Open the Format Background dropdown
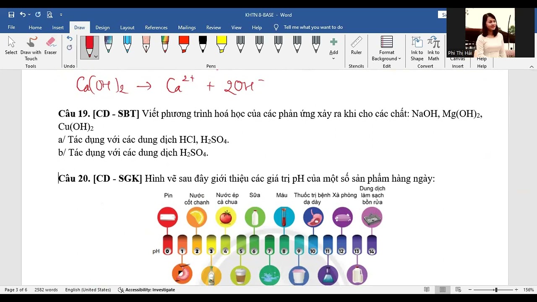537x302 pixels. pos(386,49)
